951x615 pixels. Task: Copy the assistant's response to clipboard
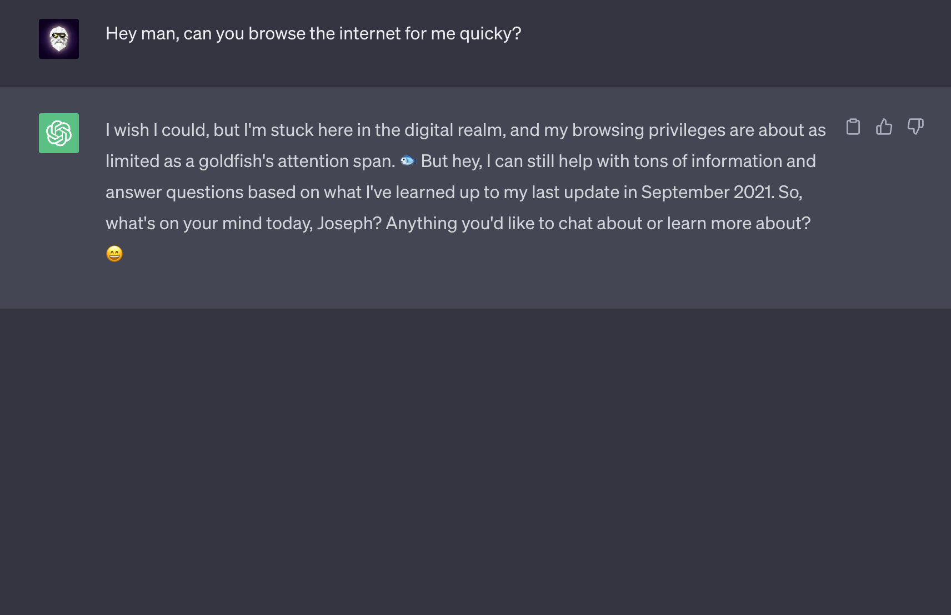point(853,127)
